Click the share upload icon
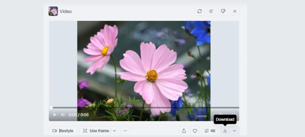305x137 pixels. pyautogui.click(x=184, y=131)
